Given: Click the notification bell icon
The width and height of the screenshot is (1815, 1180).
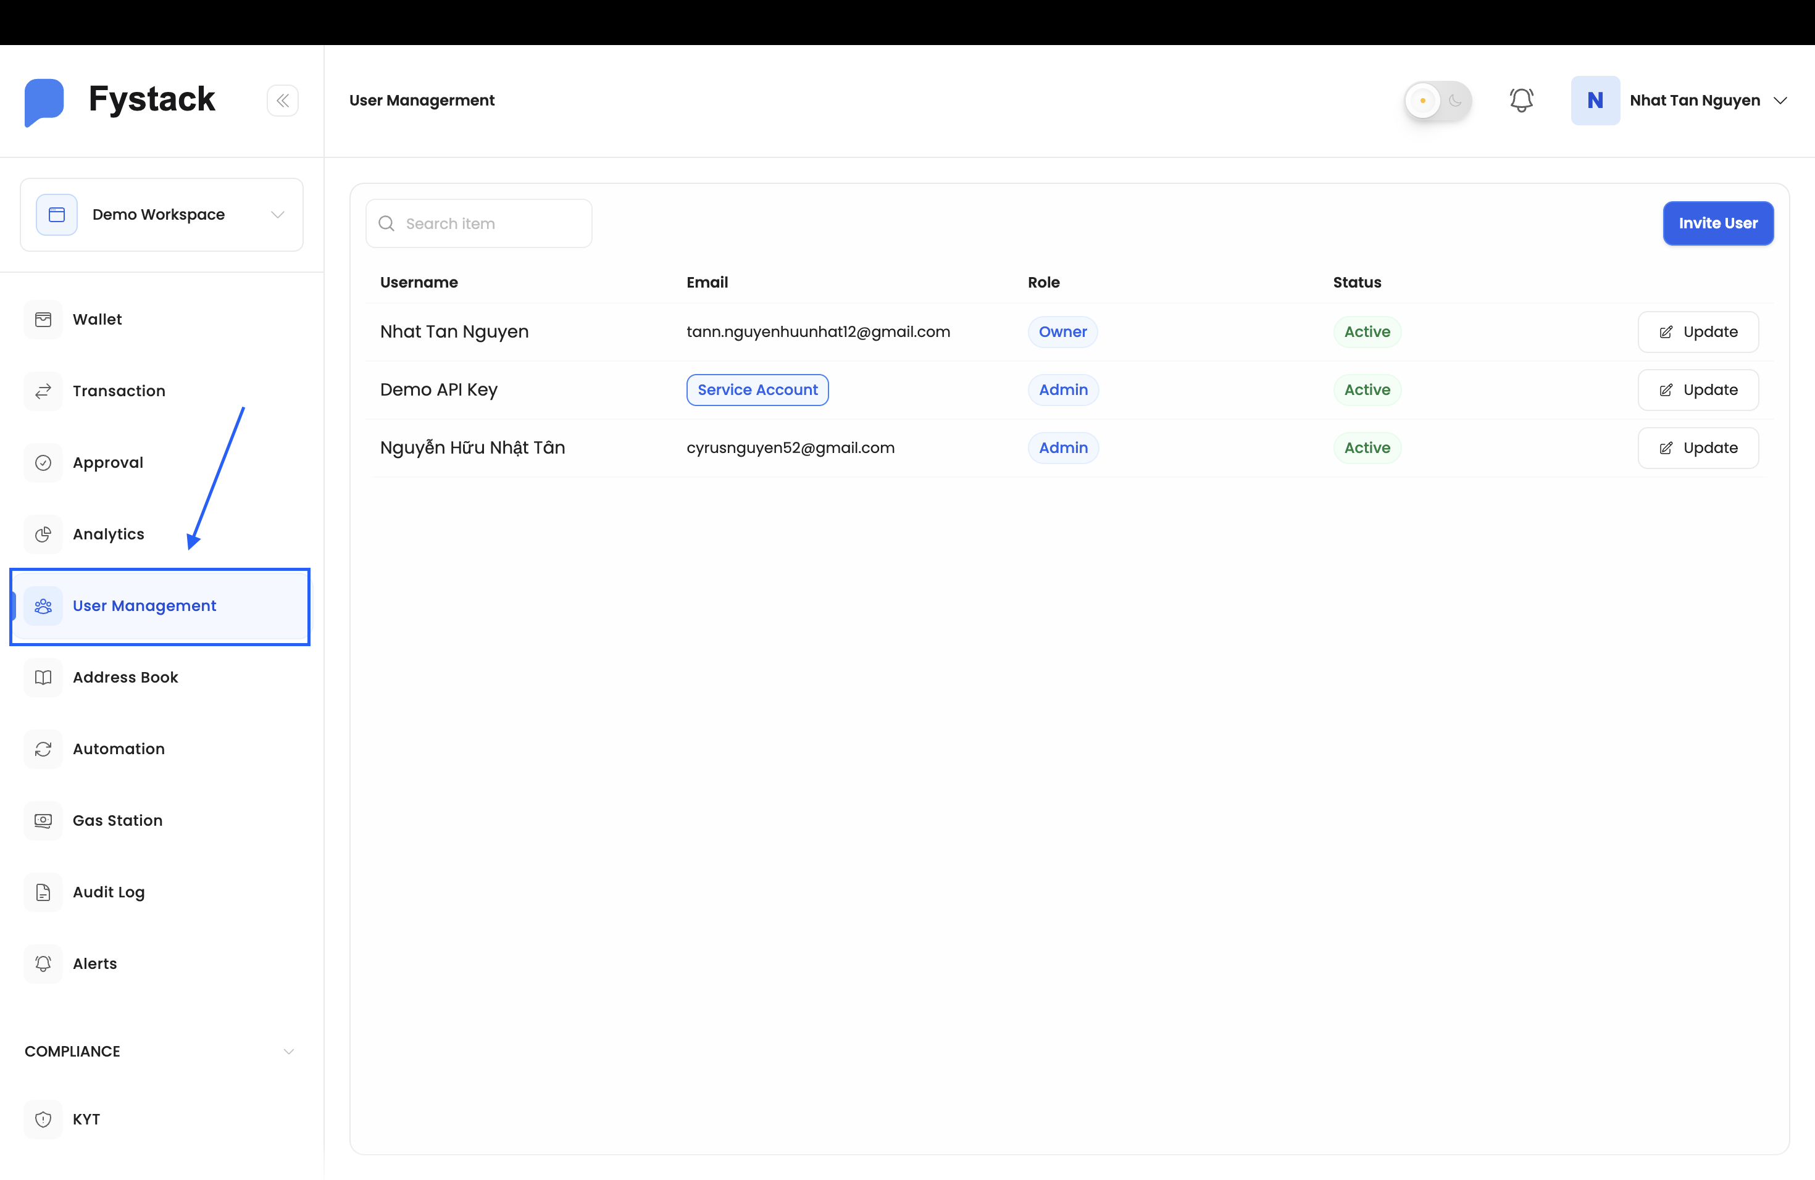Looking at the screenshot, I should [x=1521, y=100].
